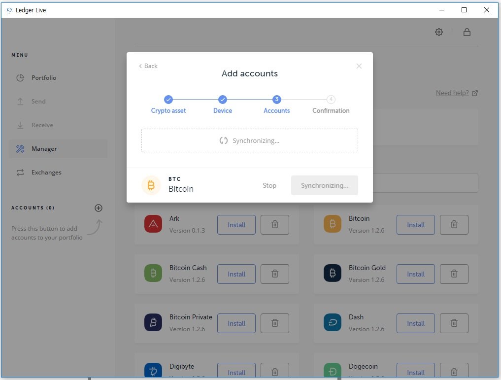Open the Receive menu item

coord(58,125)
